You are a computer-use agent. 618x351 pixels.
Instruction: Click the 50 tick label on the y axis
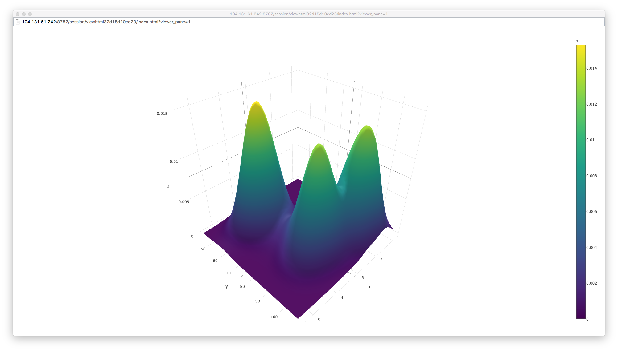pos(203,249)
